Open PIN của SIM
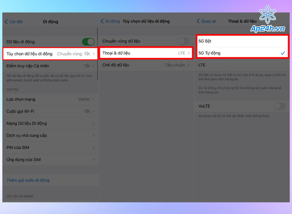 pyautogui.click(x=50, y=147)
